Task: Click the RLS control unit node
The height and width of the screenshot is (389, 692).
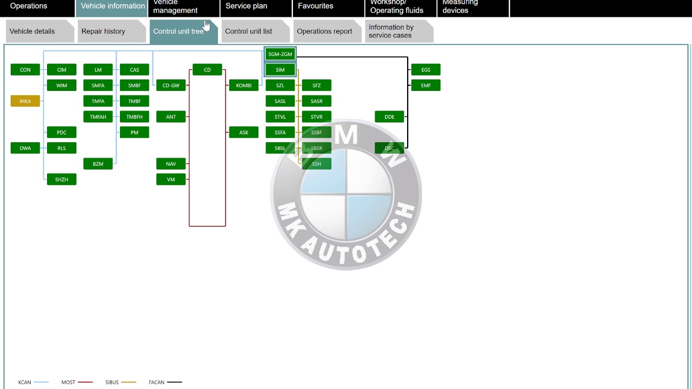Action: click(x=62, y=148)
